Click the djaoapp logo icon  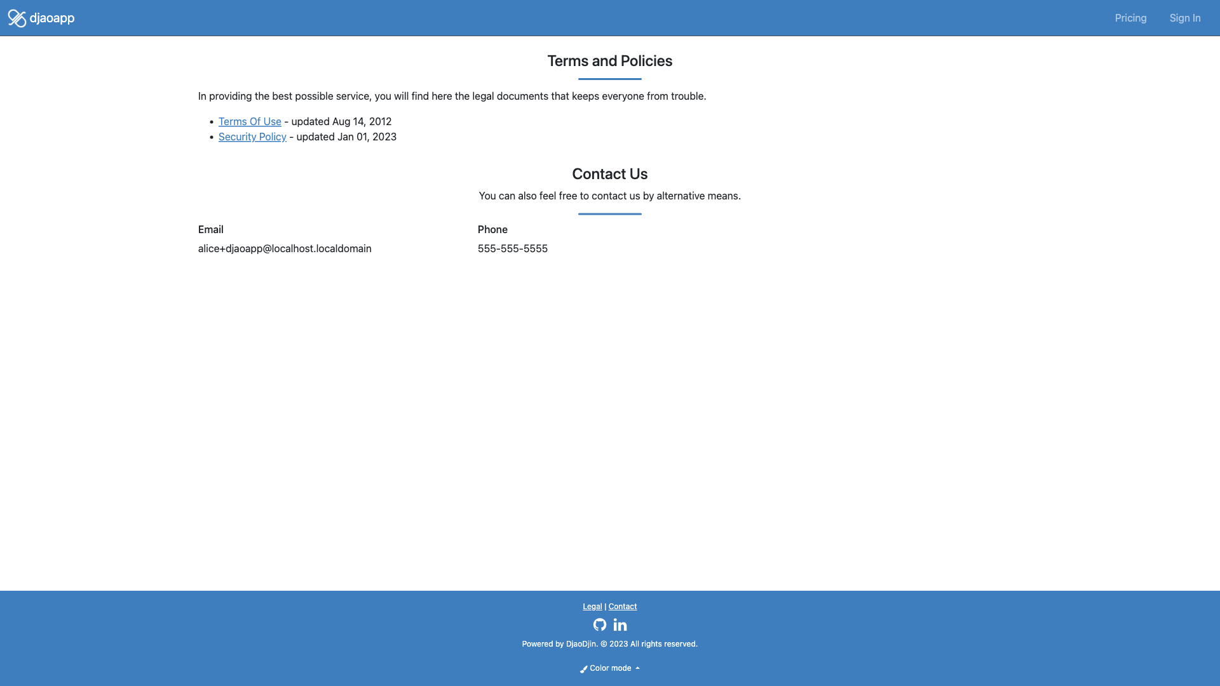point(17,18)
